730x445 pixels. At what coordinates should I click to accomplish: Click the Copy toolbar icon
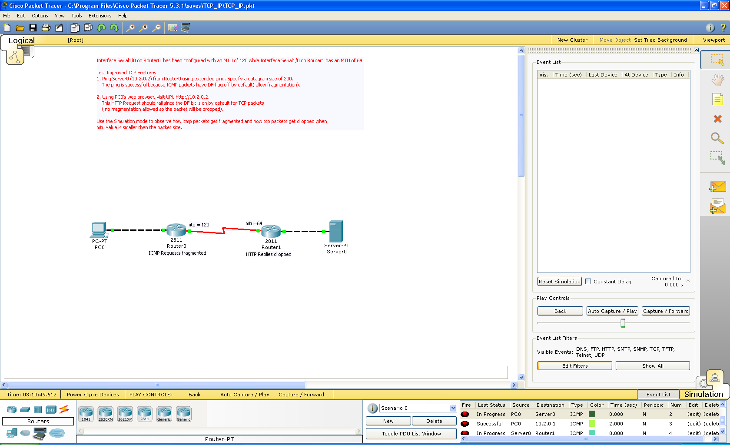click(75, 28)
